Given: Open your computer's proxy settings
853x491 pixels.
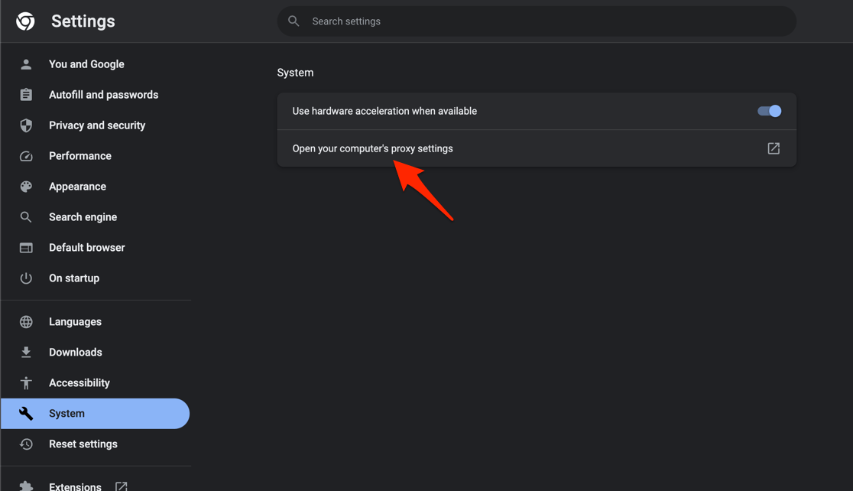Looking at the screenshot, I should click(372, 148).
